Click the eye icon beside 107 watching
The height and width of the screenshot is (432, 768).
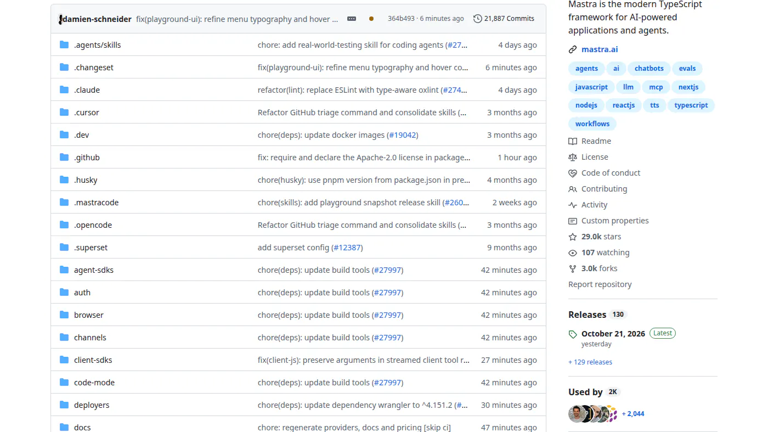pos(573,253)
